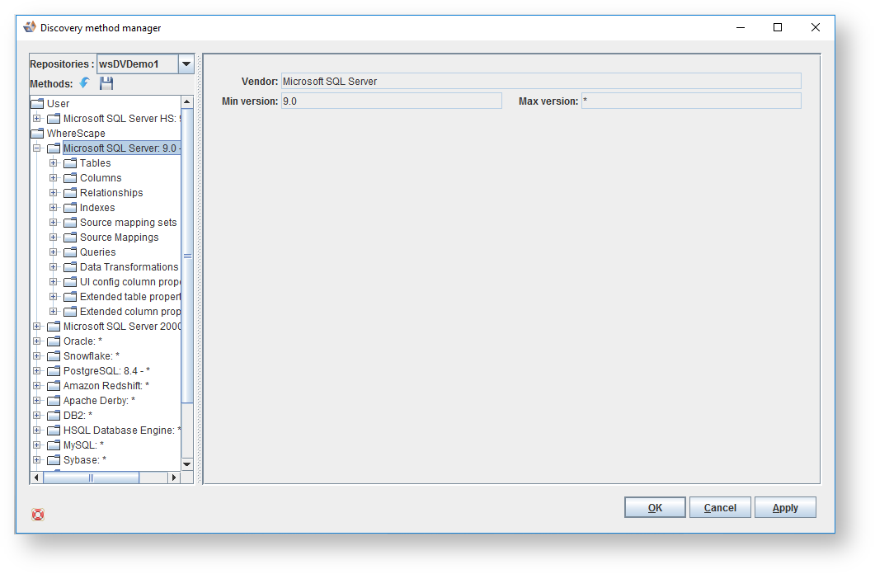Select the Microsoft SQL Server 2000 tree item
This screenshot has height=574, width=875.
[122, 327]
